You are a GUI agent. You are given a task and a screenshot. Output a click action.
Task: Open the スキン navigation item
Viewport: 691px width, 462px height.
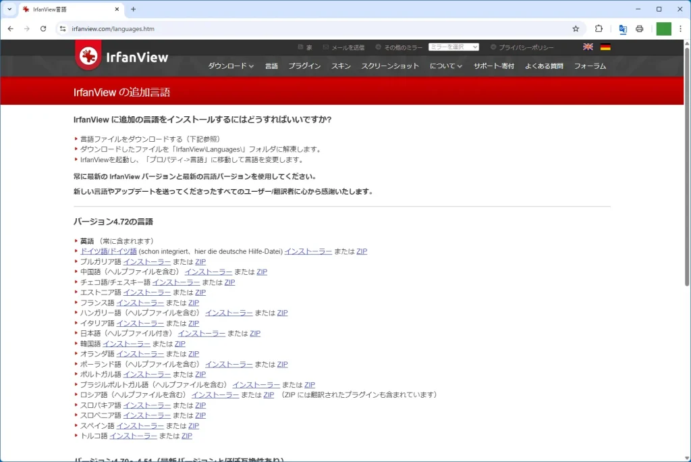(341, 66)
